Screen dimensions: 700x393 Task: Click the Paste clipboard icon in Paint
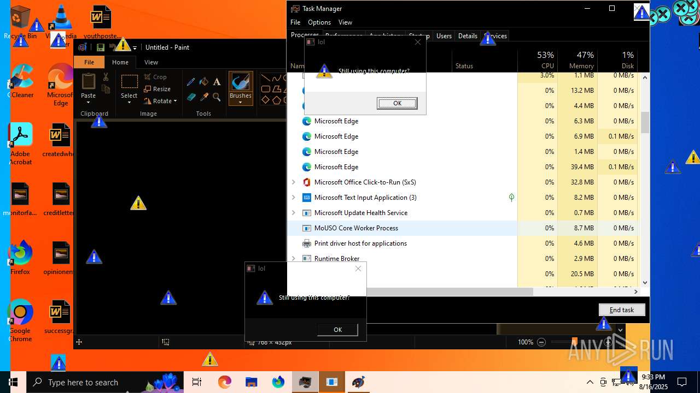tap(89, 81)
